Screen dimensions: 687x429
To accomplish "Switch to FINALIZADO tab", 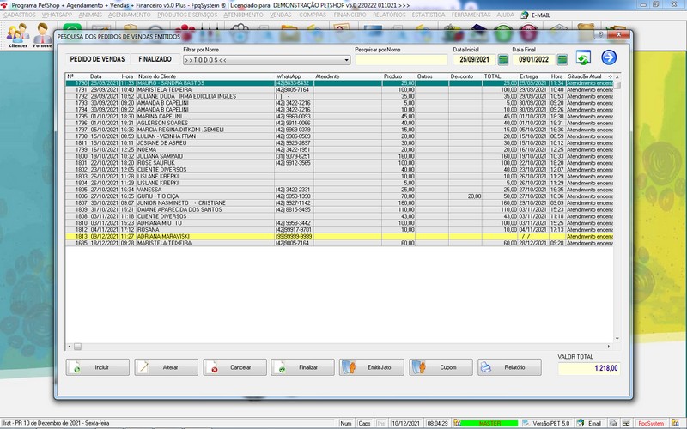I will [155, 59].
